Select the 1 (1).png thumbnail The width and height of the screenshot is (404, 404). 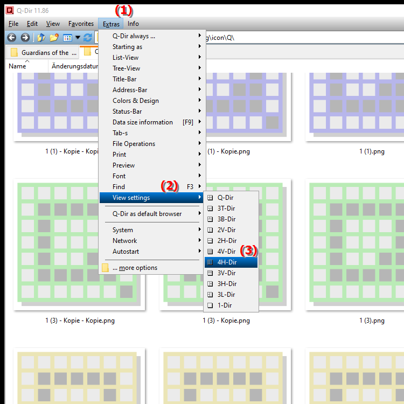point(355,107)
